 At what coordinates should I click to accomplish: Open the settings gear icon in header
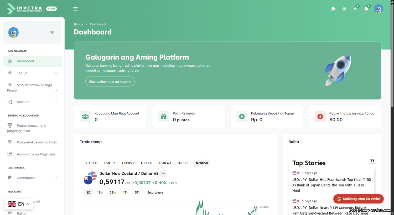click(x=344, y=9)
